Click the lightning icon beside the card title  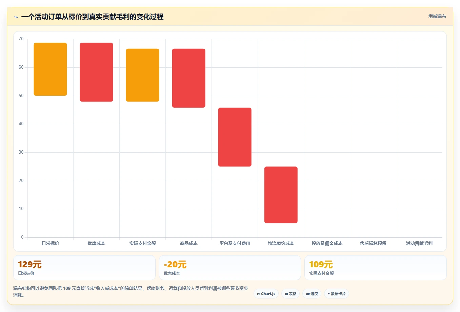(x=16, y=17)
